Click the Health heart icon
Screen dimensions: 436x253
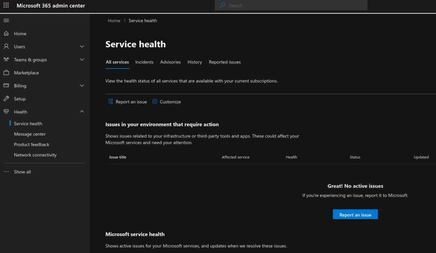6,112
